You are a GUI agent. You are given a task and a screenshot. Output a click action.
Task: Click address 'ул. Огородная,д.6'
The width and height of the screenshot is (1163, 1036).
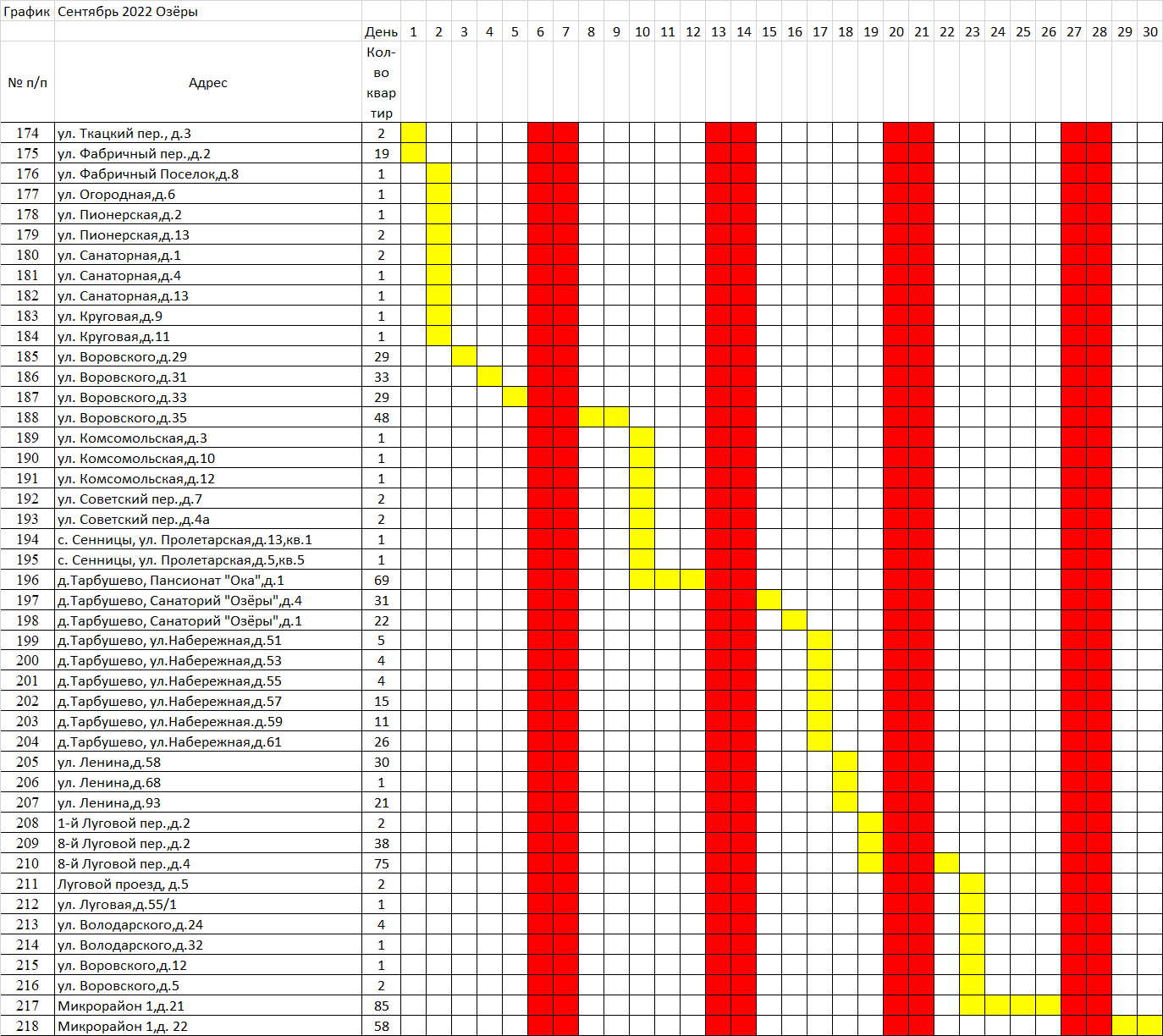(208, 194)
